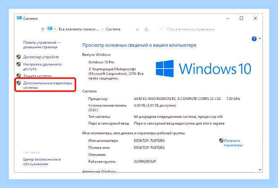278x188 pixels.
Task: Open Панель управления — домашняя страница
Action: coord(42,45)
